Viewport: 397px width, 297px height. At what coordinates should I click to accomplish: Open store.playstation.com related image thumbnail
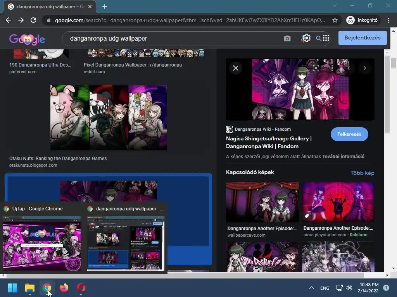pos(338,202)
